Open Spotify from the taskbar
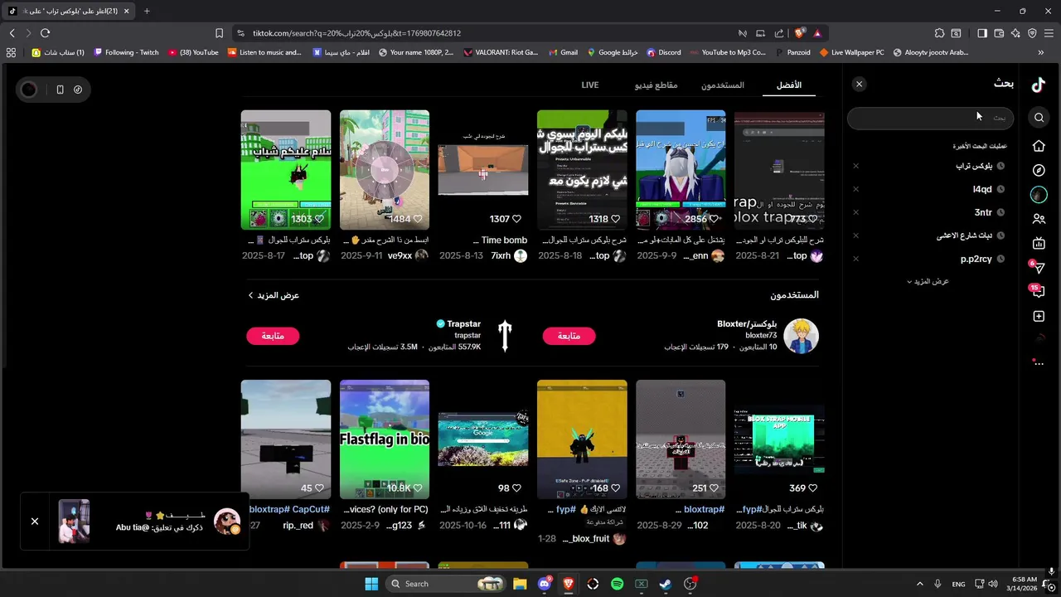The width and height of the screenshot is (1061, 597). point(617,584)
